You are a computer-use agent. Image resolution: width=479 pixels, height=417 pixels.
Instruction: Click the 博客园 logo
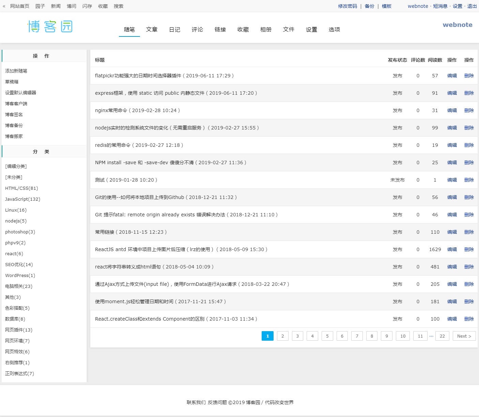50,27
